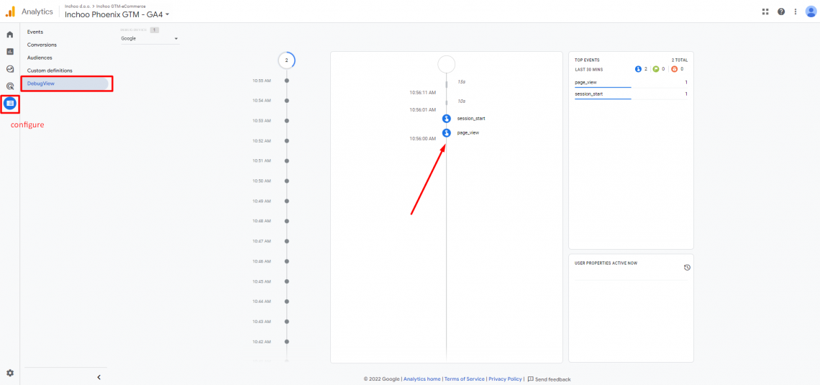The height and width of the screenshot is (385, 820).
Task: Select Events in the Configure menu
Action: 35,32
